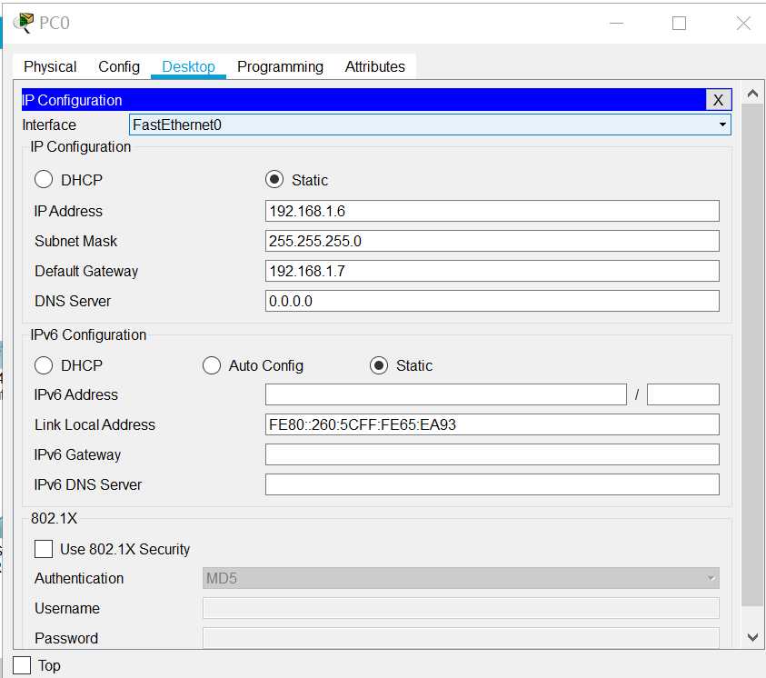Viewport: 766px width, 678px height.
Task: Minimize the PC0 window
Action: point(616,23)
